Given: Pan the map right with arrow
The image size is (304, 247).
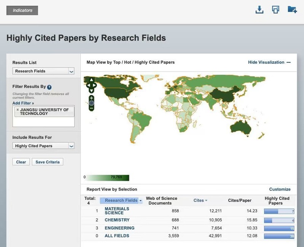Looking at the screenshot, I should point(95,85).
